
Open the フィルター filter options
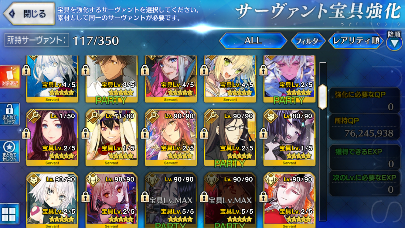click(308, 41)
